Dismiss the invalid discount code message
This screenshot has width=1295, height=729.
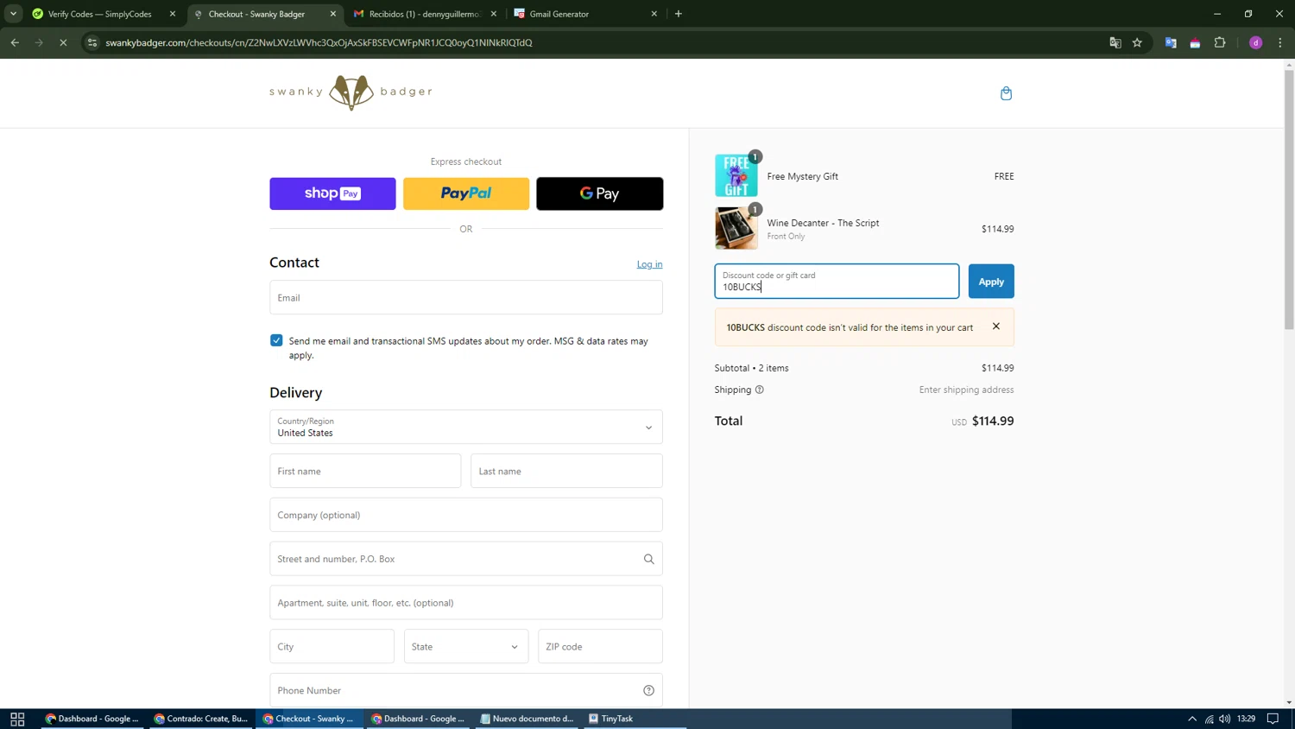[x=996, y=326]
